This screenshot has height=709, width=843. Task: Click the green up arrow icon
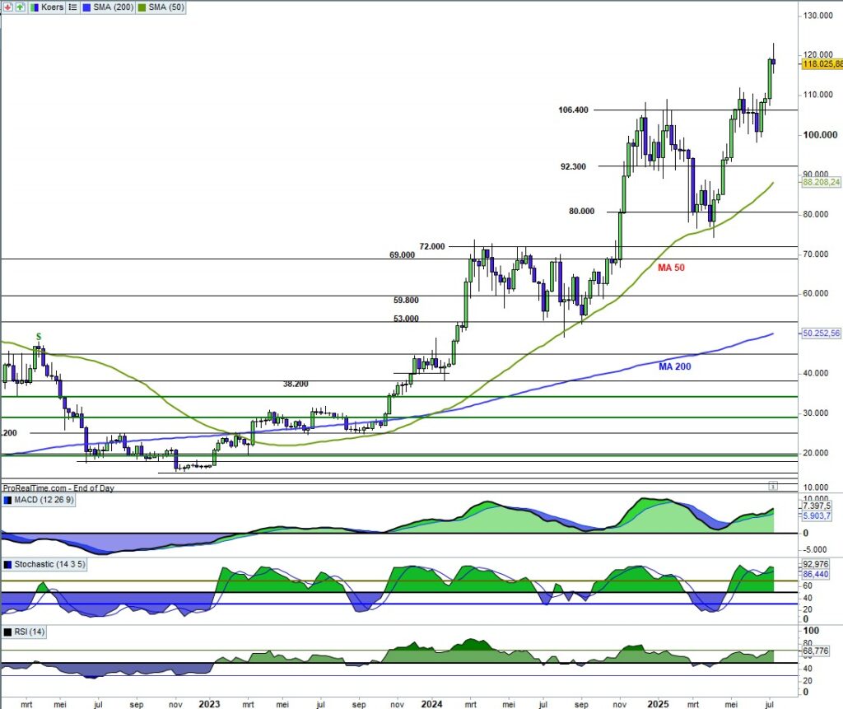point(19,7)
